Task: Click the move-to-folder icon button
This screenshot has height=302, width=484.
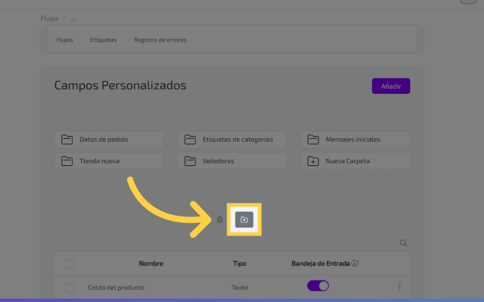Action: [244, 220]
